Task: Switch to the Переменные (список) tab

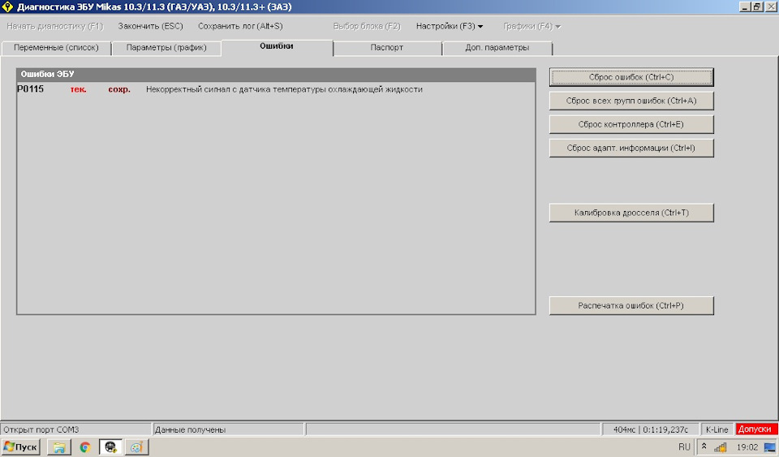Action: (x=56, y=48)
